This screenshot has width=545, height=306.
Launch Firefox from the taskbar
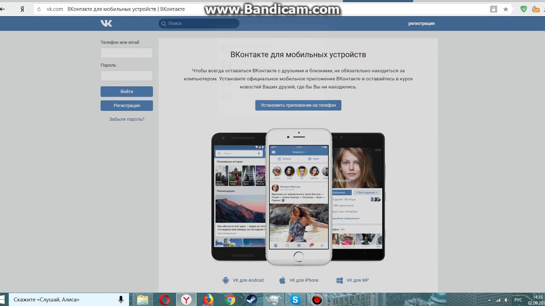(x=208, y=300)
